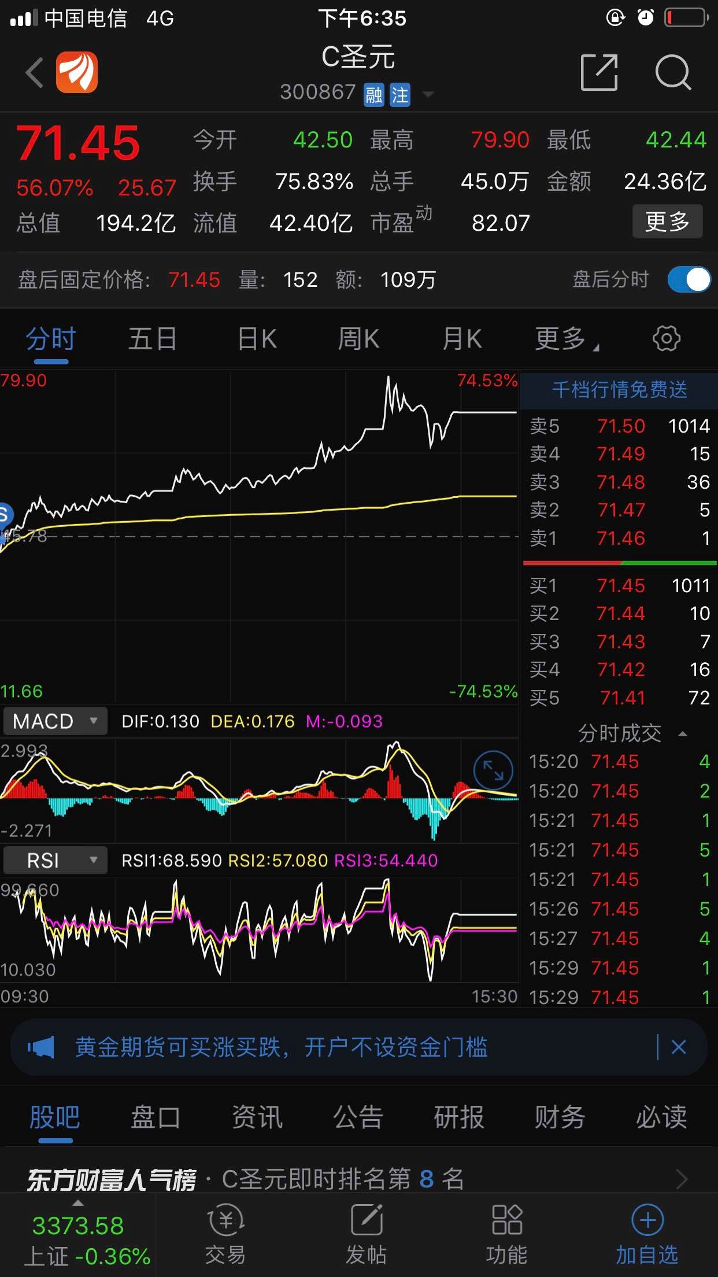Switch to the 必读 tab
Screen dimensions: 718x1277
[x=661, y=1116]
